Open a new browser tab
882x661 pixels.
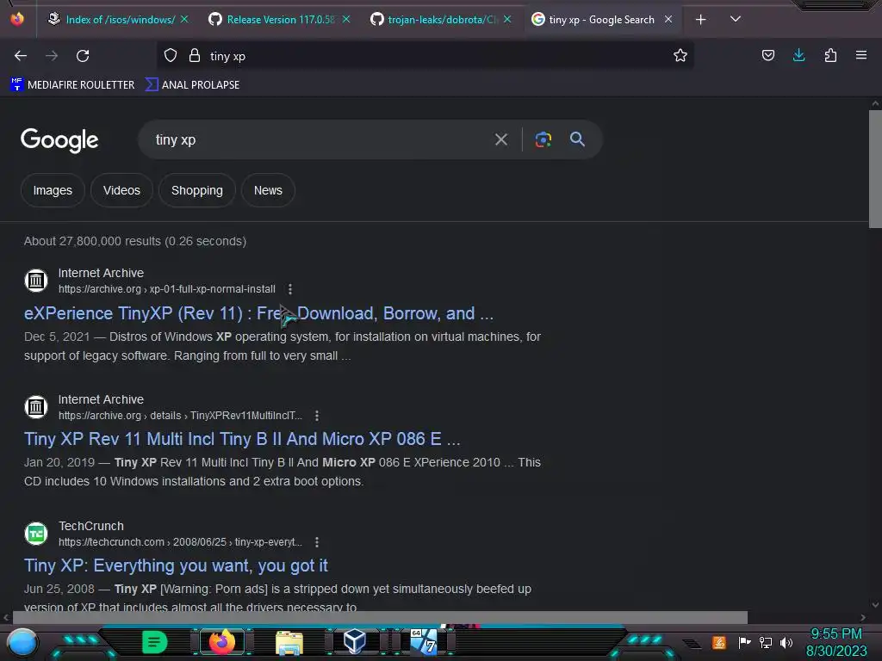700,20
